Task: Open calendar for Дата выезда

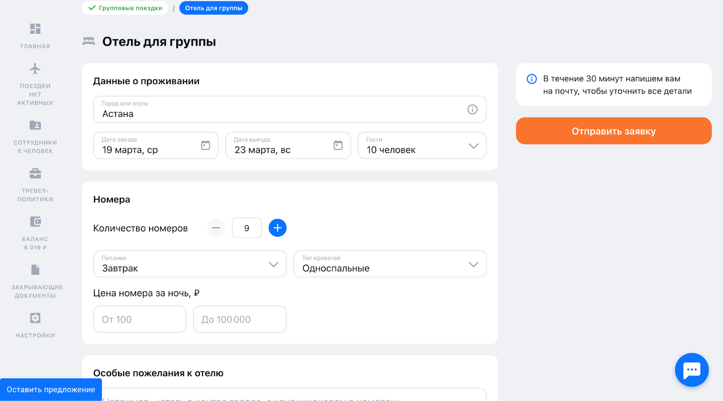Action: tap(338, 145)
